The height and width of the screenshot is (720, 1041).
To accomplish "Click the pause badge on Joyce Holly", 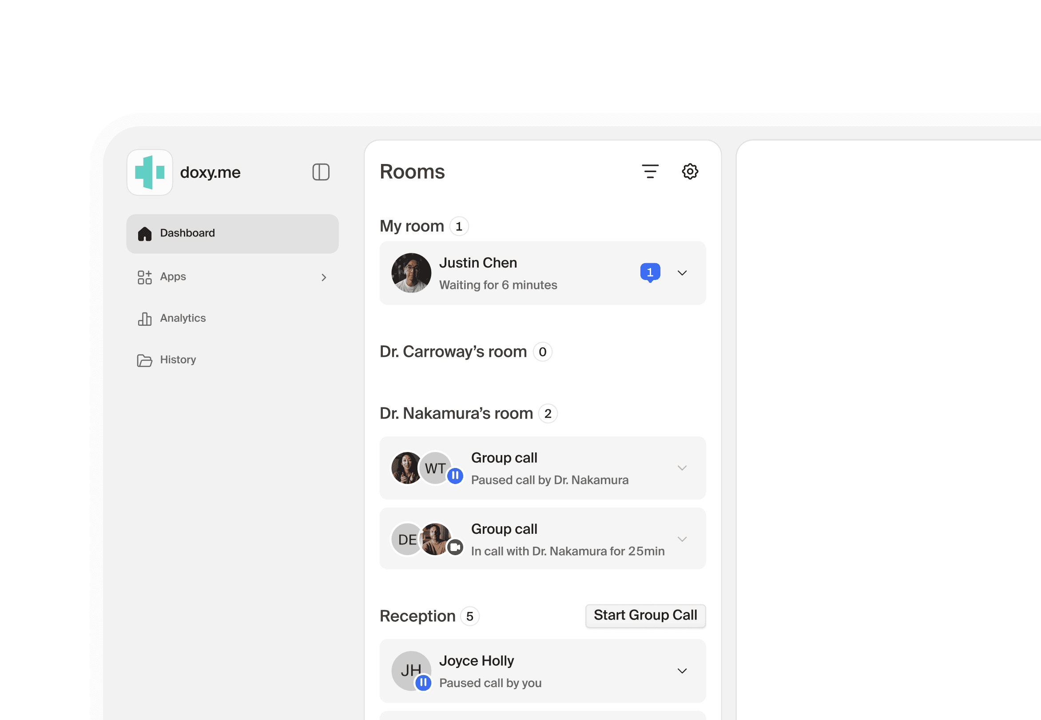I will [423, 683].
